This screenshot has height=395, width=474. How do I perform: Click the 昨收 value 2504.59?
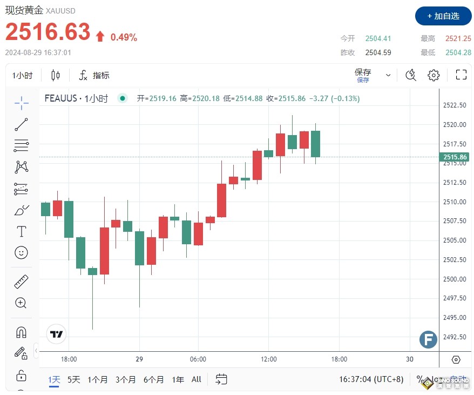378,52
